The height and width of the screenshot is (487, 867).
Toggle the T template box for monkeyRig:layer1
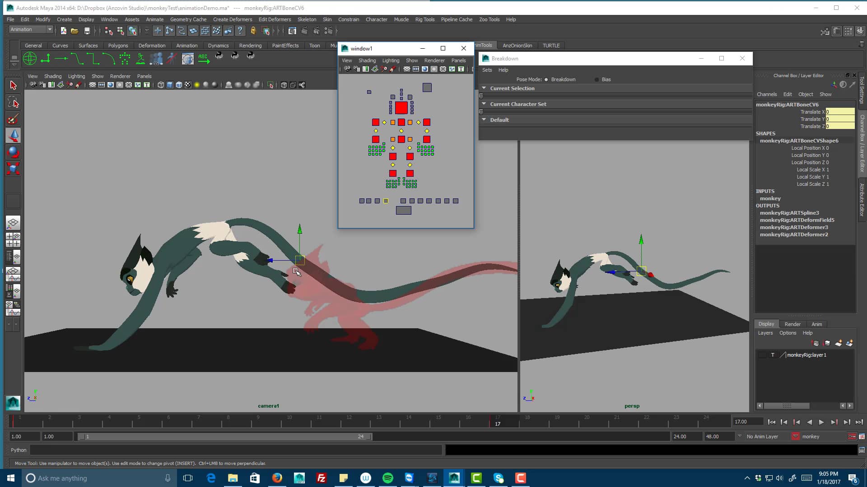coord(773,355)
